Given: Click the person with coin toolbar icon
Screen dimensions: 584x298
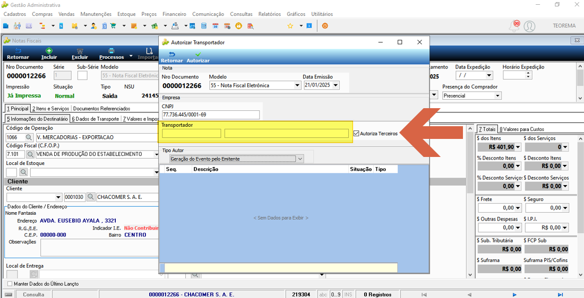Looking at the screenshot, I should click(x=94, y=26).
